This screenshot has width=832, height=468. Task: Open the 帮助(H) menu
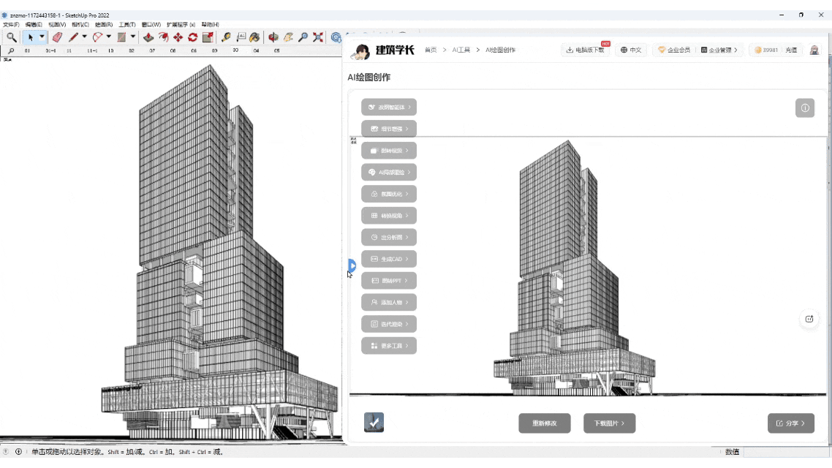pos(210,24)
